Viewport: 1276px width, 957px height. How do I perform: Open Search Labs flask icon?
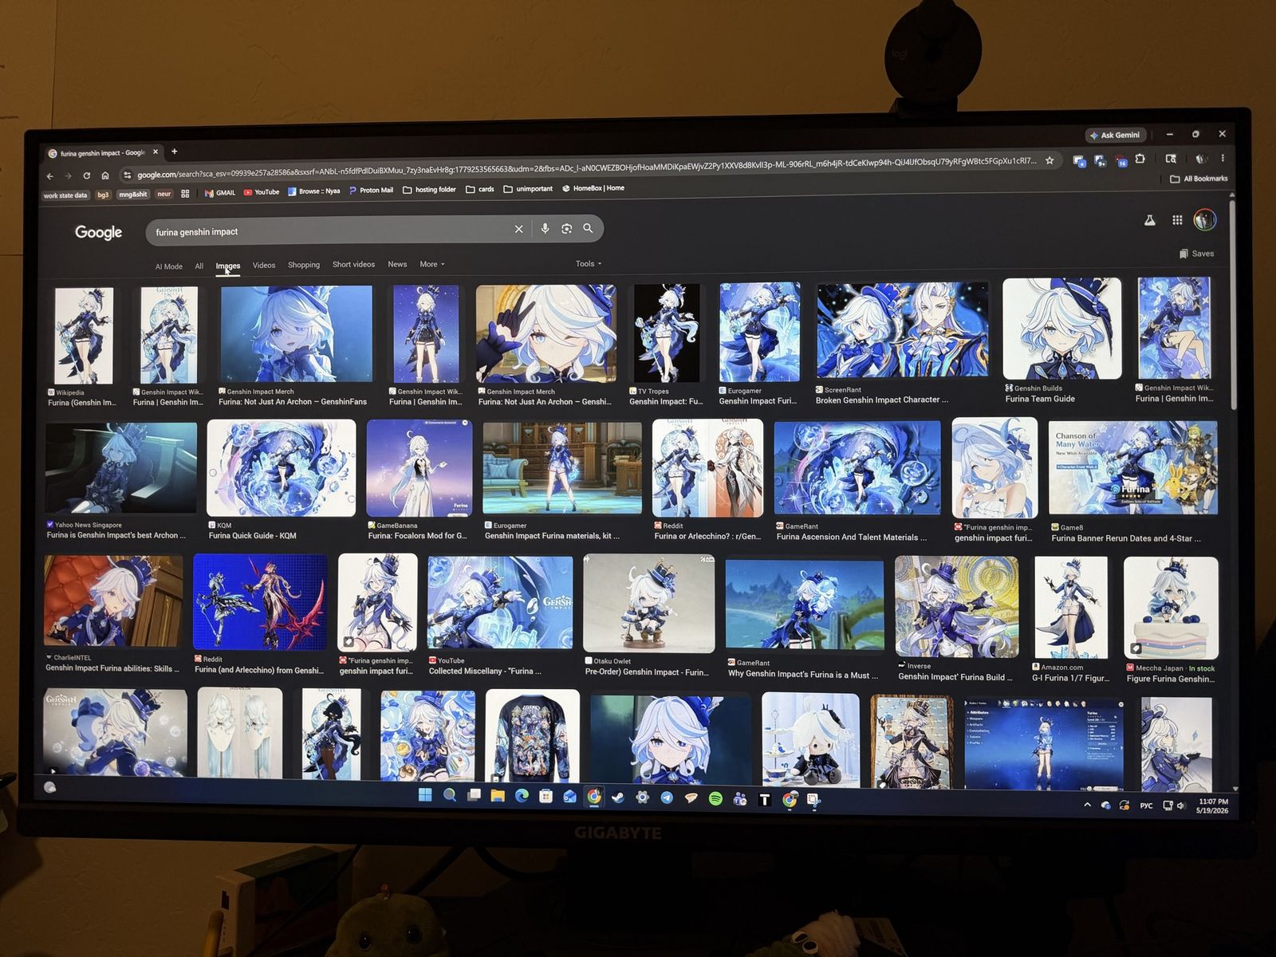point(1149,220)
